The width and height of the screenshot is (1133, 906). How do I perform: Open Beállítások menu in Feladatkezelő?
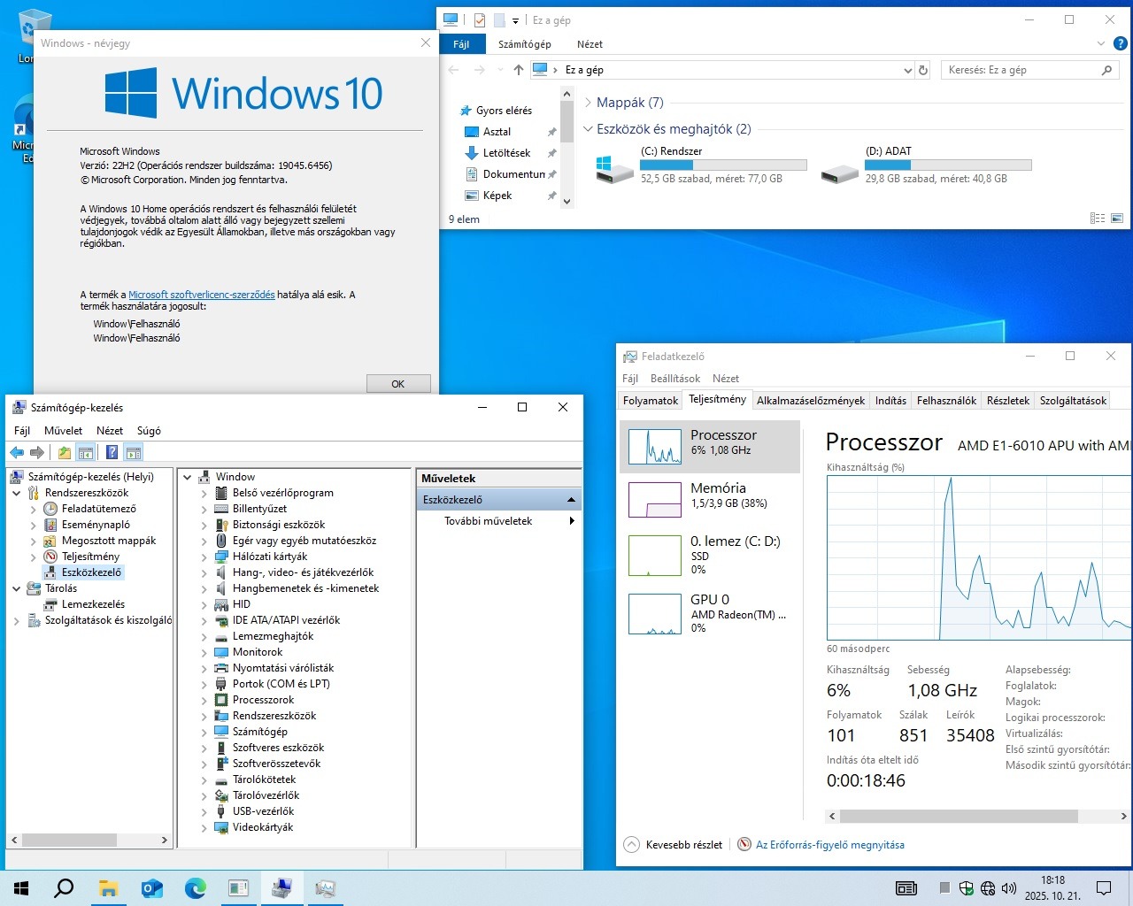pos(675,379)
